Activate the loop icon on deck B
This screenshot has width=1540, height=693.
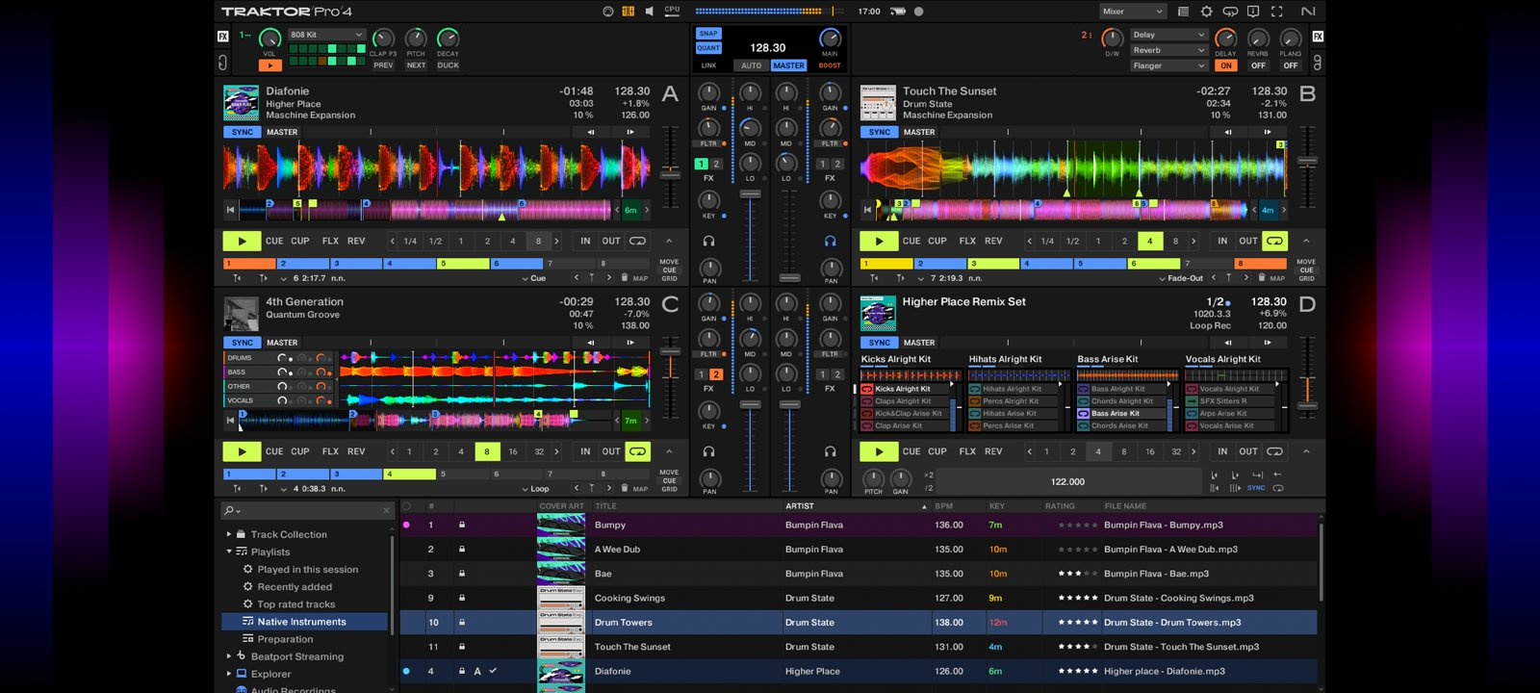(x=1274, y=241)
